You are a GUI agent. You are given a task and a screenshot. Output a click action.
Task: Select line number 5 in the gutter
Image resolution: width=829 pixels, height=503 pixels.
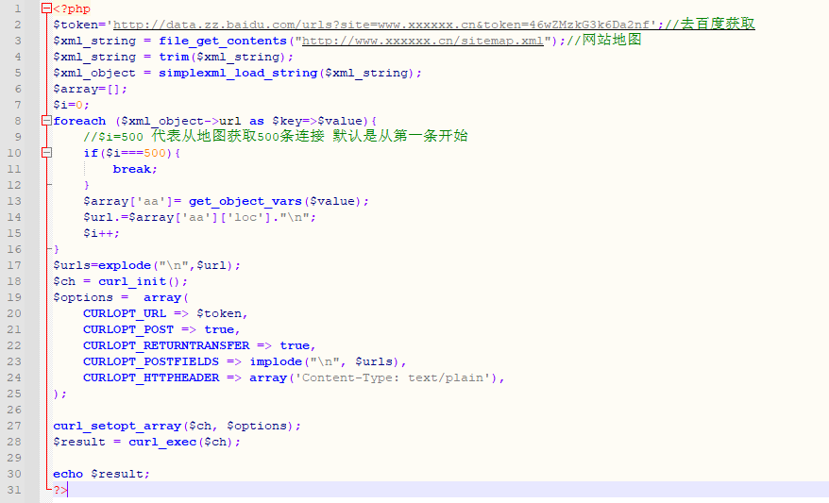(17, 73)
